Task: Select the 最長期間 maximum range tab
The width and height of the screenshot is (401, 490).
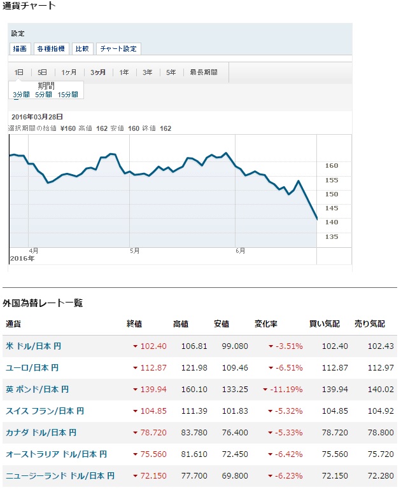Action: click(204, 72)
